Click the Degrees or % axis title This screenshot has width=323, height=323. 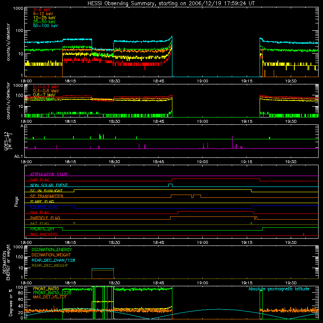(x=10, y=302)
